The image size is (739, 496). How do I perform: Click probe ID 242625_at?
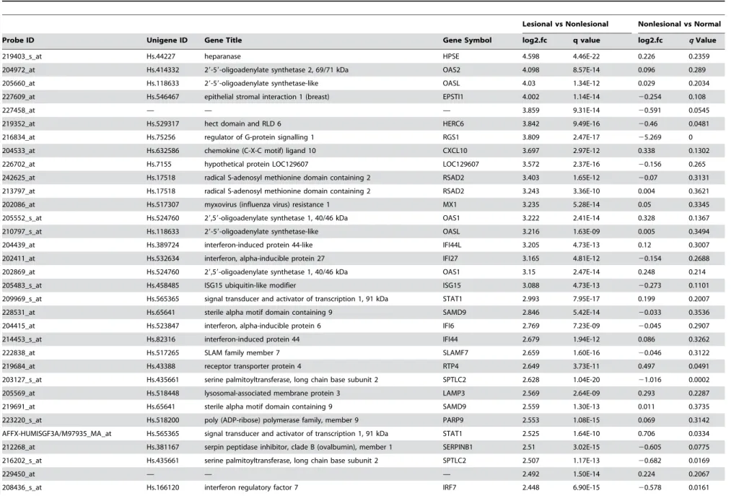(18, 178)
